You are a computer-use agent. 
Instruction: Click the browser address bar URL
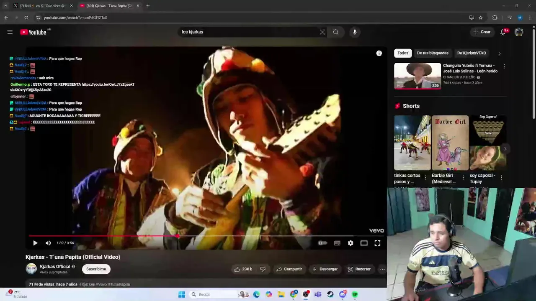click(75, 18)
